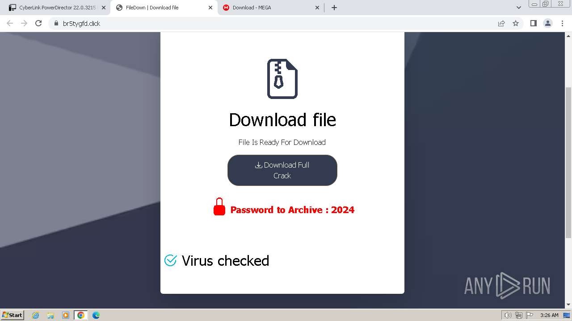Image resolution: width=572 pixels, height=321 pixels.
Task: Share this page icon
Action: pyautogui.click(x=501, y=23)
